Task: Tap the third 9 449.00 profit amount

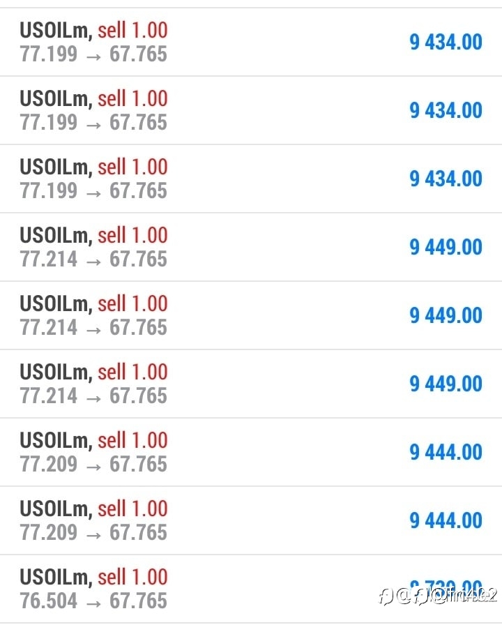Action: point(446,384)
